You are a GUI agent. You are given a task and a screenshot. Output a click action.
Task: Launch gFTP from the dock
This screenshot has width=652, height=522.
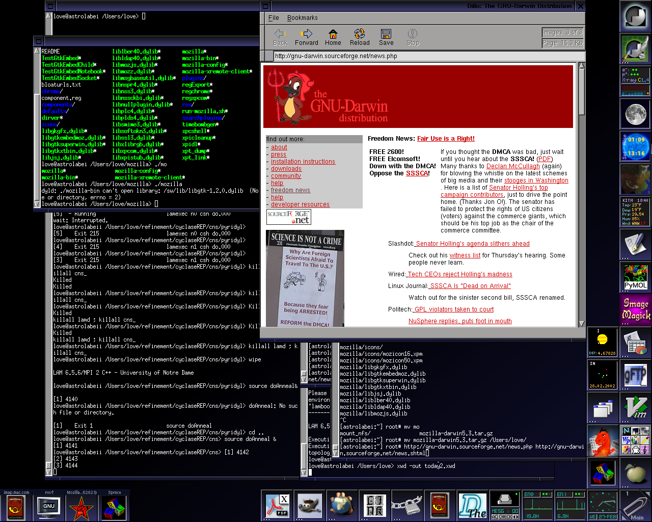pos(635,375)
